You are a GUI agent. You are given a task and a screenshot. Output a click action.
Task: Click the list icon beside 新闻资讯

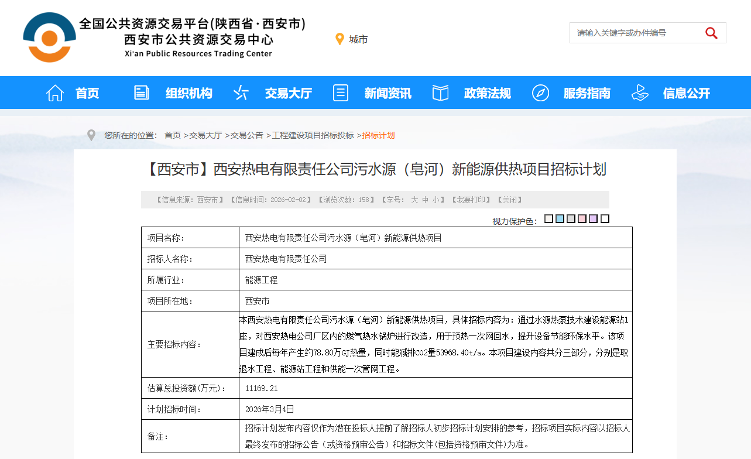(x=341, y=93)
